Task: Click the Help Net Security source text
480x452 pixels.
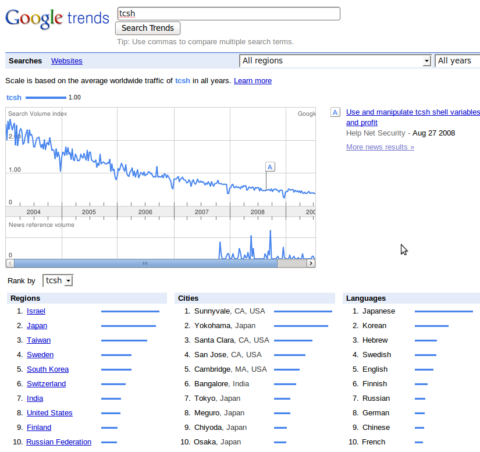Action: pos(376,133)
